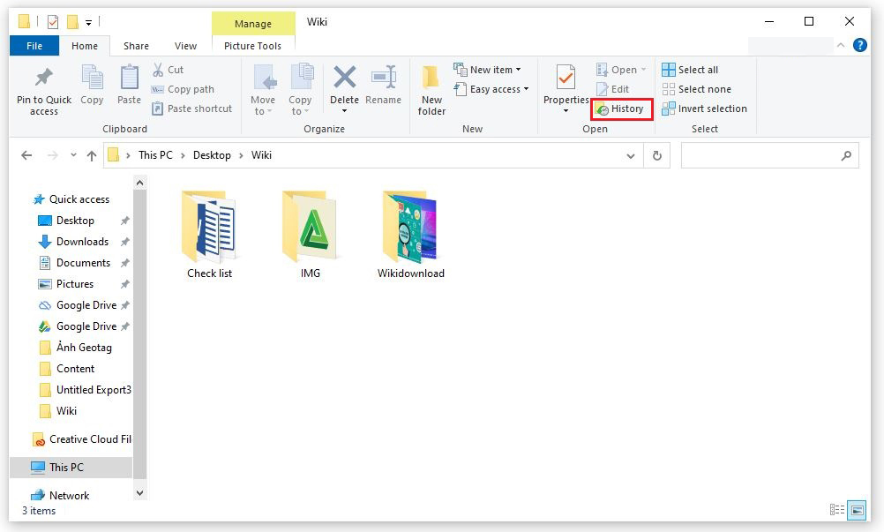Click Select all
Screen dimensions: 884x532
tap(690, 70)
